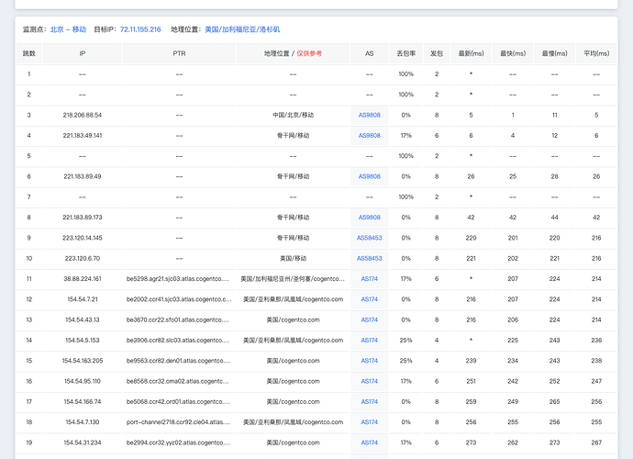This screenshot has width=633, height=459.
Task: Open the AS174 link for 154.54.163.205
Action: [370, 361]
